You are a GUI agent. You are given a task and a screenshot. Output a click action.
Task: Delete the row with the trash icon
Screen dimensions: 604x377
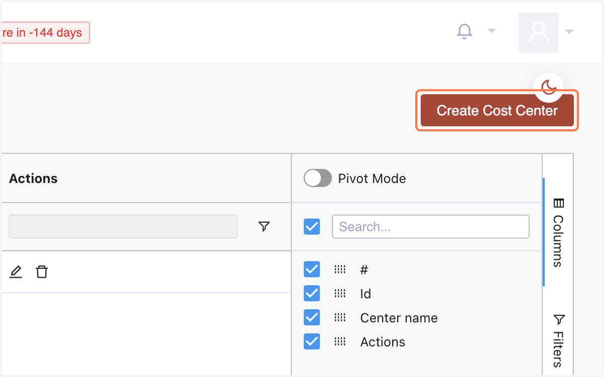click(x=42, y=272)
